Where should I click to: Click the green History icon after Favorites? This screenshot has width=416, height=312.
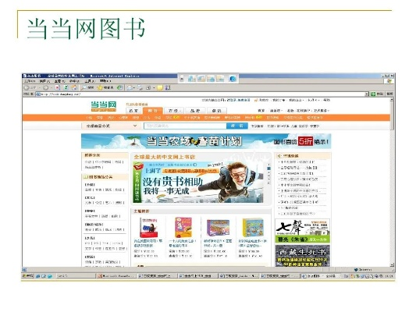(120, 87)
